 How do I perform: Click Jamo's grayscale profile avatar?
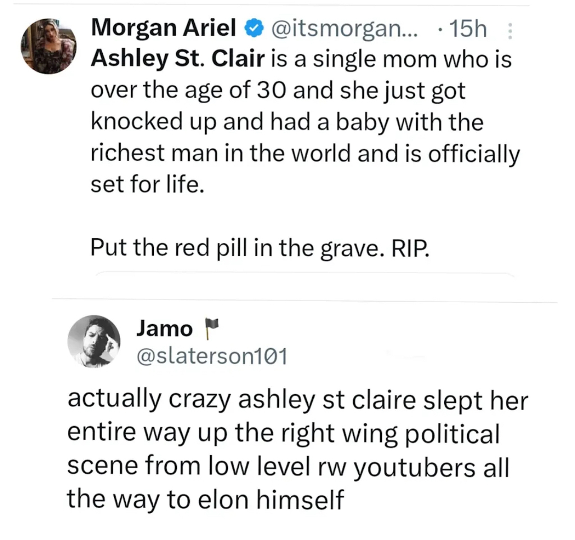pyautogui.click(x=94, y=340)
